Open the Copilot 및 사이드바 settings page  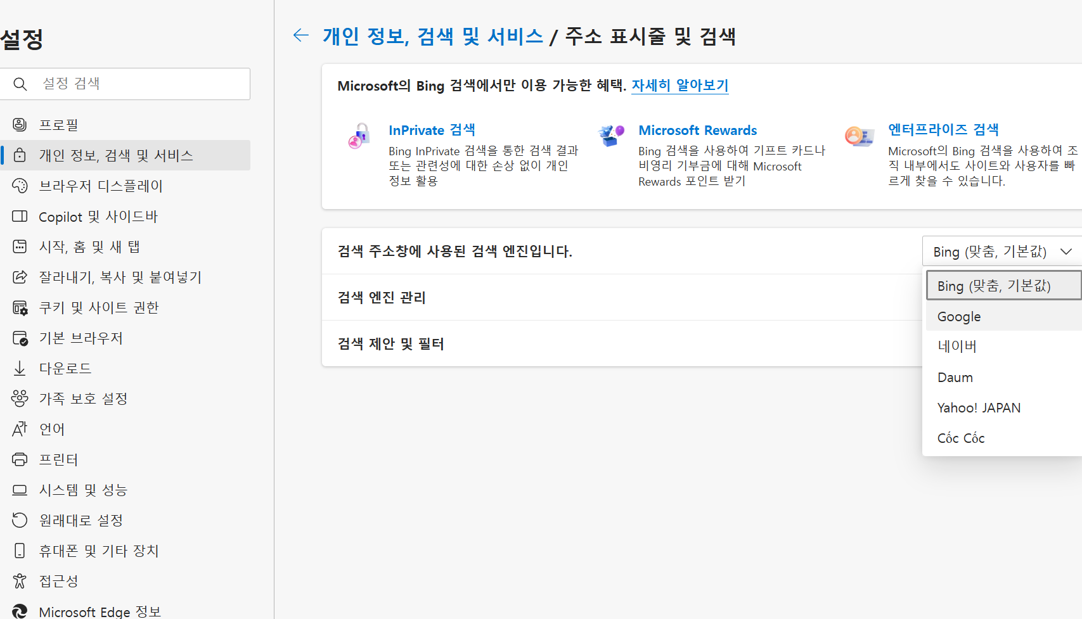[x=125, y=216]
